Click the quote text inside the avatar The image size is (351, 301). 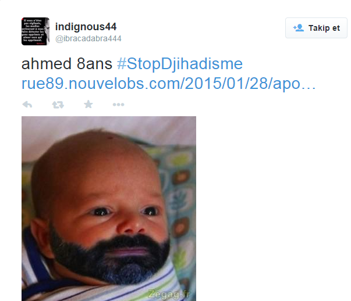[x=33, y=31]
